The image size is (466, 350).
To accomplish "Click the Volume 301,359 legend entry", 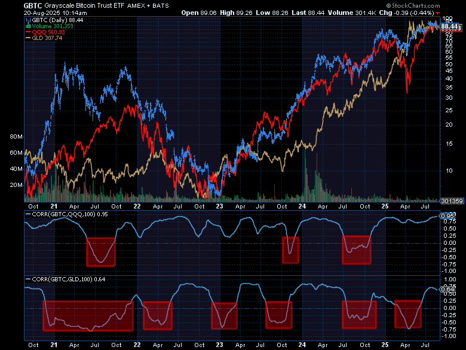I will (x=53, y=26).
